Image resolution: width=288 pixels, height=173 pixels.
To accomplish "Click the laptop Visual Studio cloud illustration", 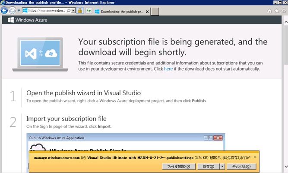I will click(x=40, y=54).
